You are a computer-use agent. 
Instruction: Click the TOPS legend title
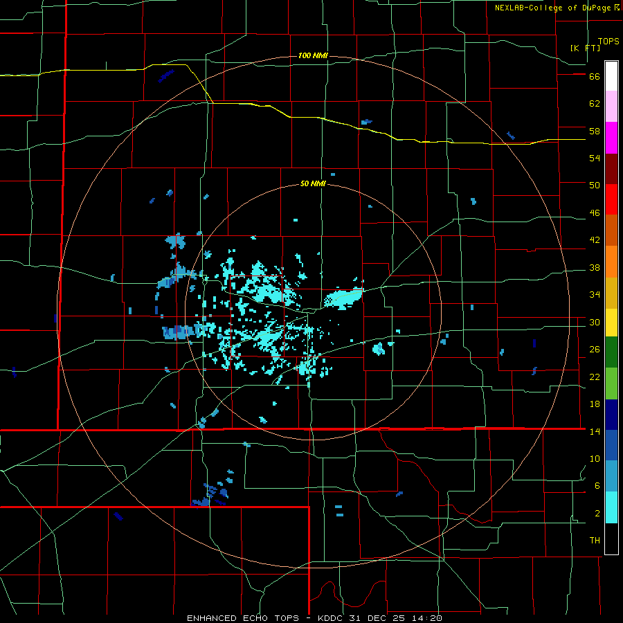[608, 41]
